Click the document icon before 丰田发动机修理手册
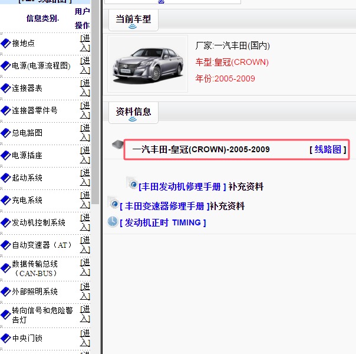The image size is (356, 354). tap(132, 183)
